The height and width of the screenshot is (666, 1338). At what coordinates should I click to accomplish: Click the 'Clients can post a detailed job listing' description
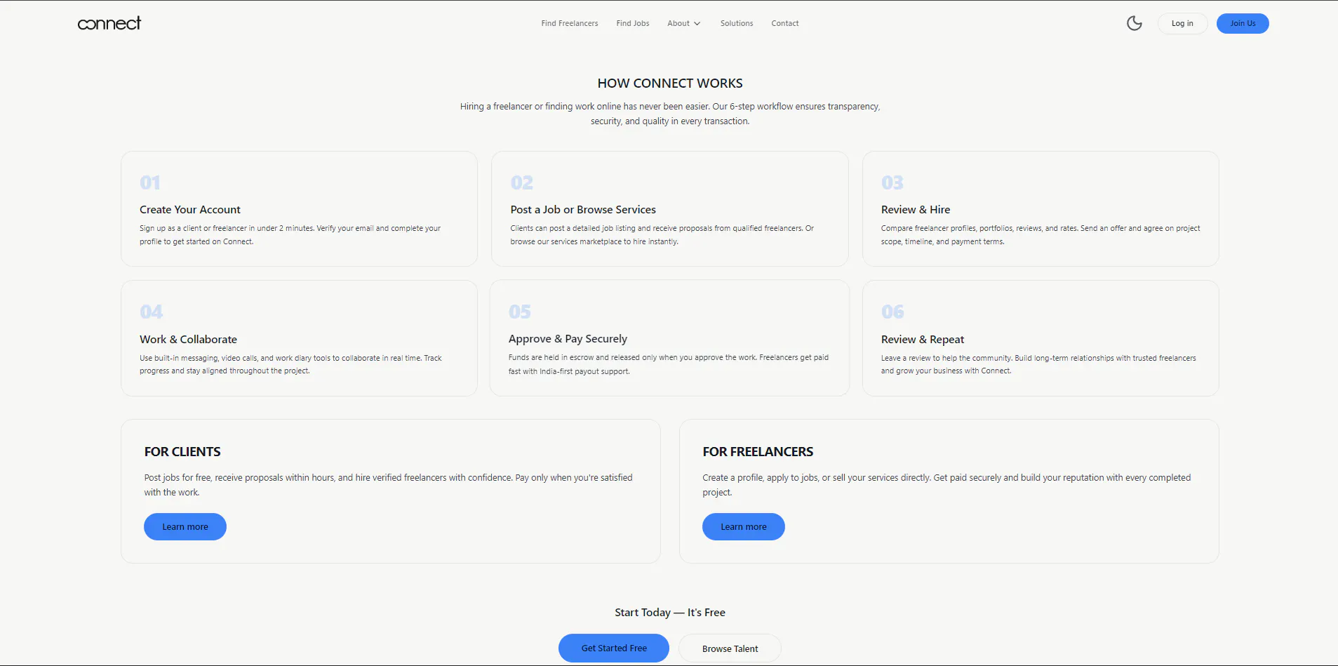click(662, 235)
